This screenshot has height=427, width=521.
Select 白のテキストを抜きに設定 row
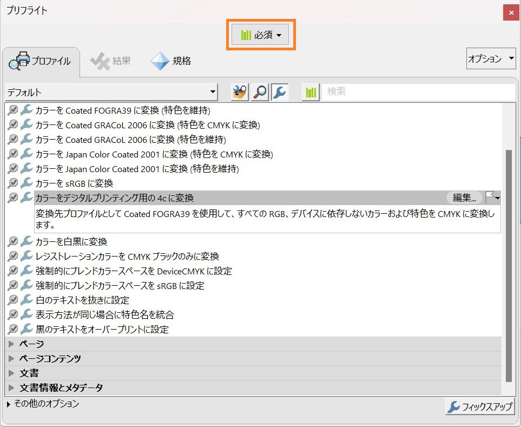(x=253, y=300)
